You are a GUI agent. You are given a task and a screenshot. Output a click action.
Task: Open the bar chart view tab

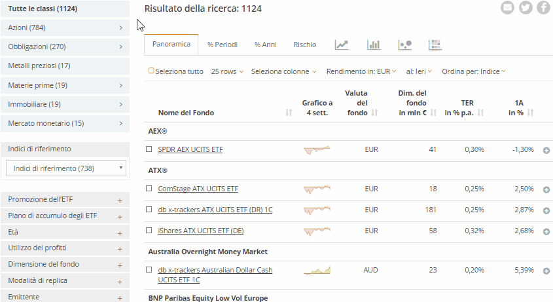point(374,45)
